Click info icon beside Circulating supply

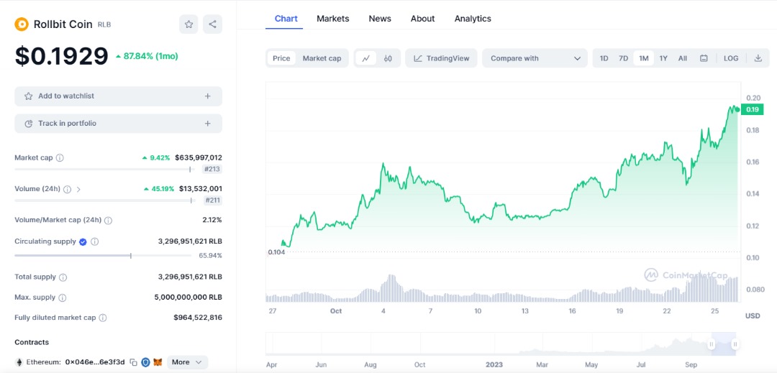(95, 242)
